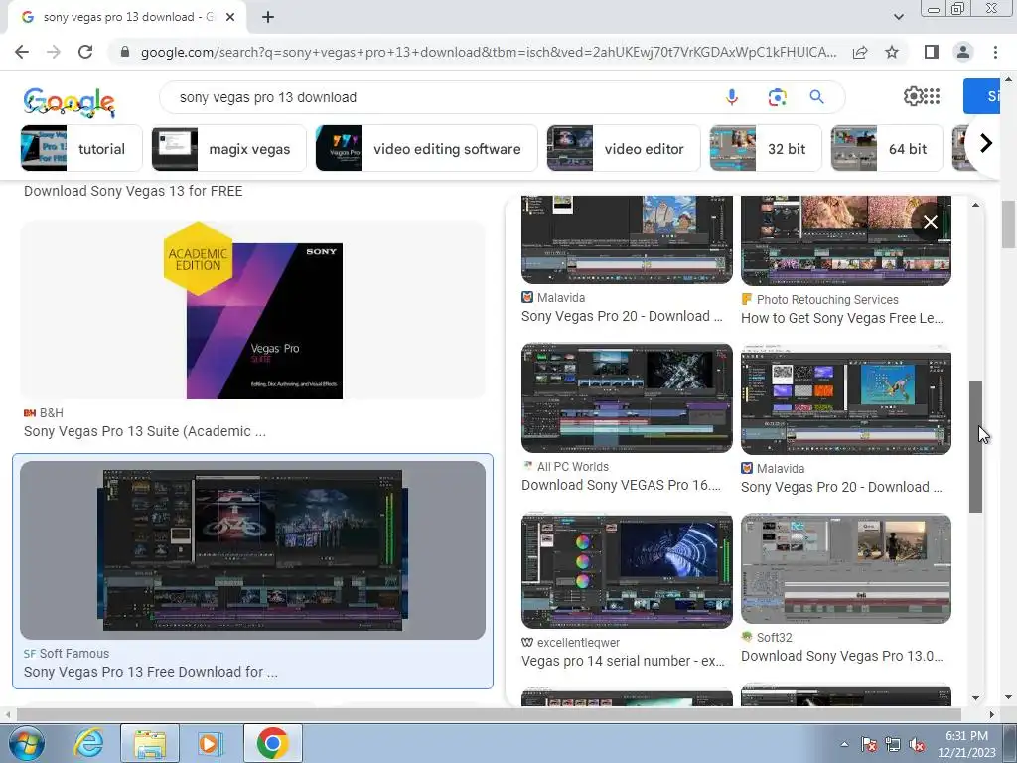The height and width of the screenshot is (763, 1017).
Task: Submit search with magnifier icon
Action: [816, 97]
